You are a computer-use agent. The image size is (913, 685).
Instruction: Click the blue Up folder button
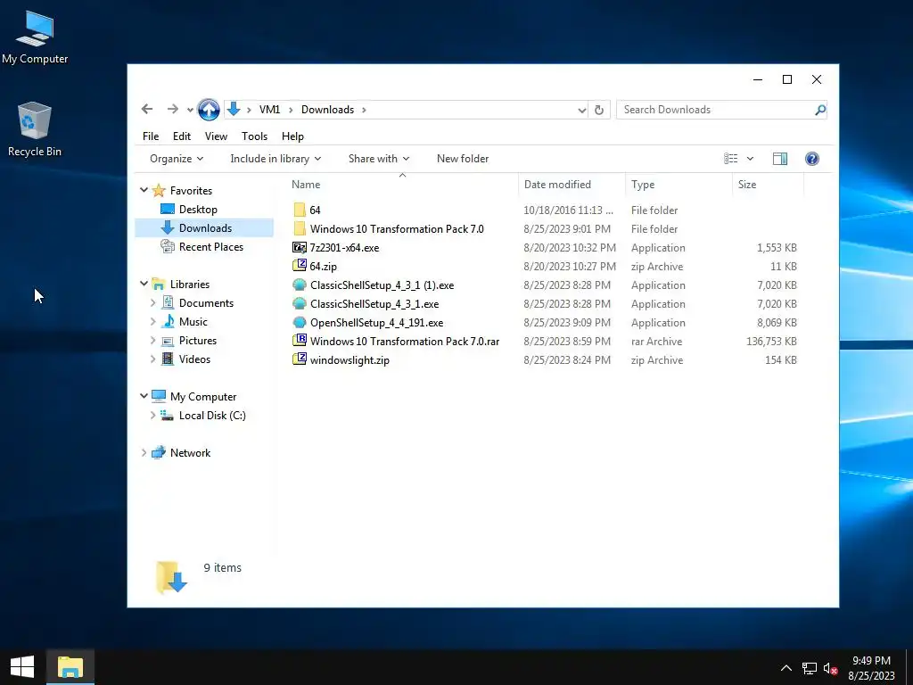pyautogui.click(x=209, y=110)
